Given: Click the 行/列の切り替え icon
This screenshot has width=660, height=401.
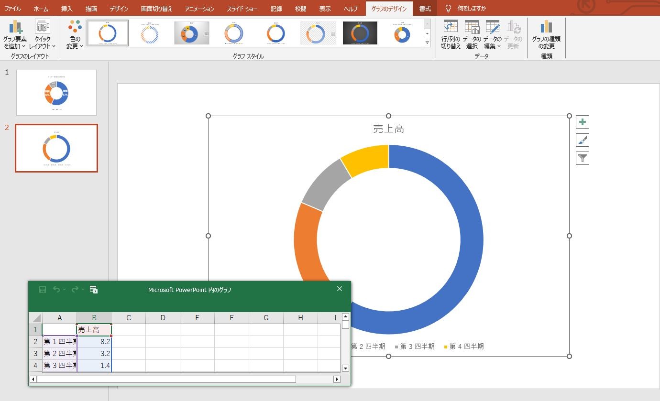Looking at the screenshot, I should click(451, 34).
